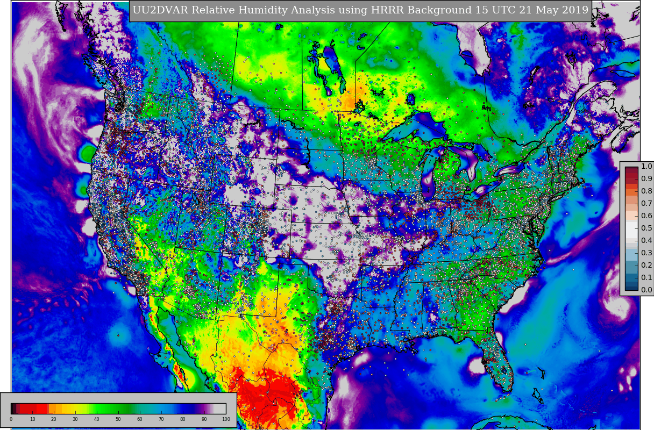Click the '0.6' label on the vertical colorbar
654x430 pixels.
(x=646, y=216)
